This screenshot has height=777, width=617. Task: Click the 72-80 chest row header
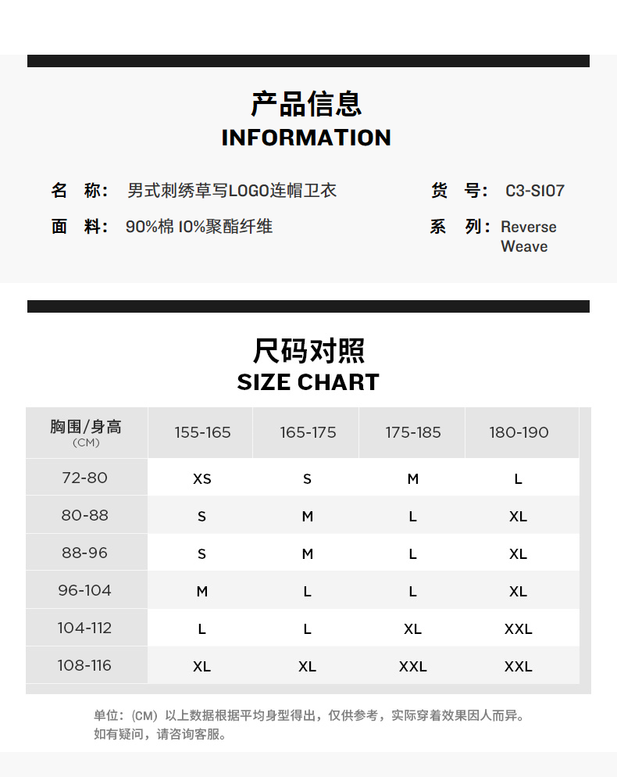tap(85, 478)
